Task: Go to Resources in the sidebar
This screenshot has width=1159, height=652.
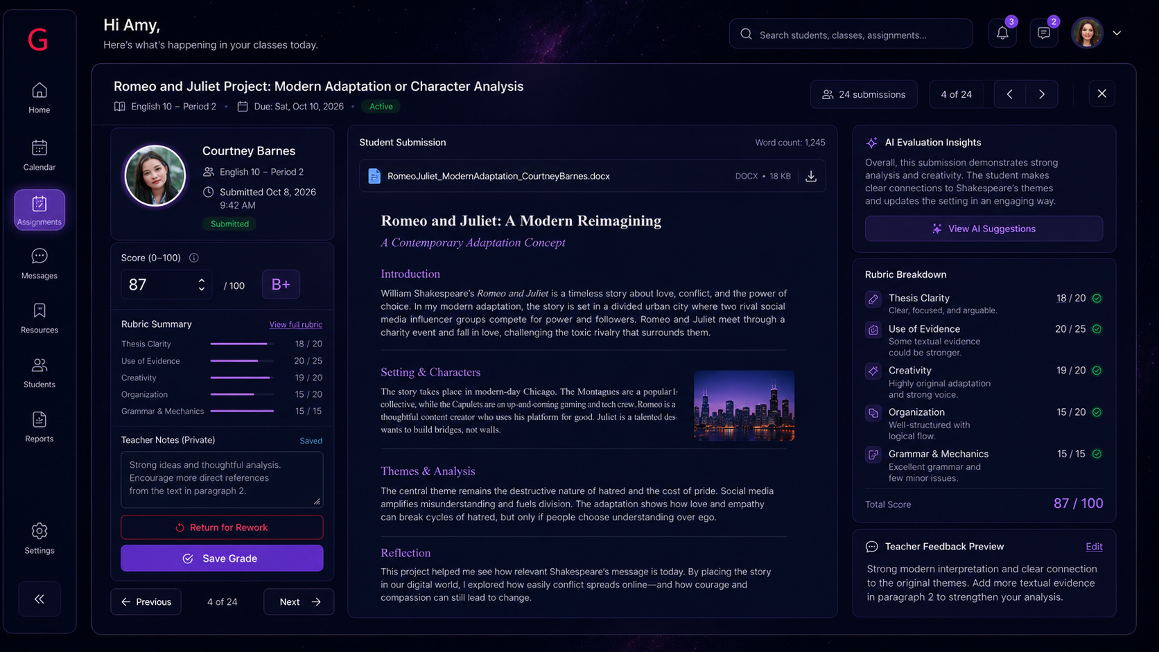Action: pyautogui.click(x=40, y=318)
